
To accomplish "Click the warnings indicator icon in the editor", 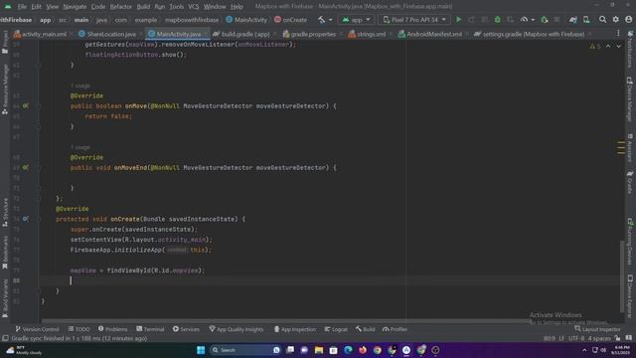I will pos(594,47).
